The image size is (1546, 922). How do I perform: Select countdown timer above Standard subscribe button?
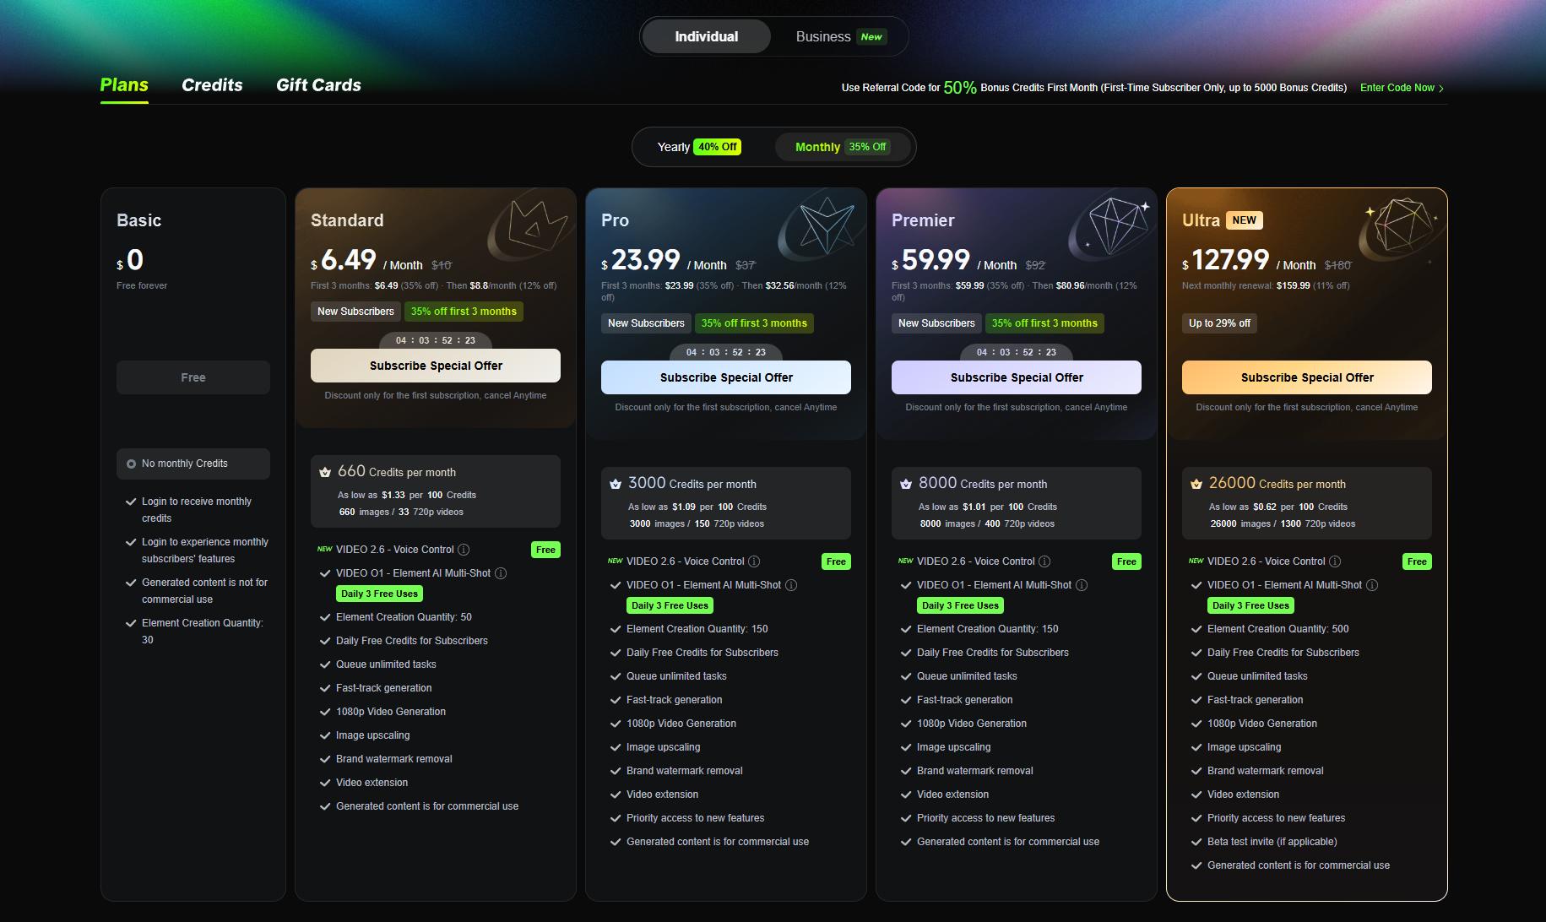(x=436, y=340)
